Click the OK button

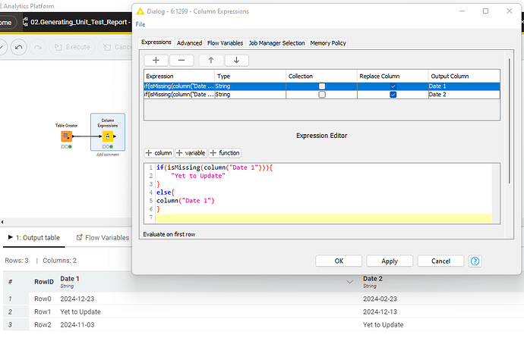339,261
